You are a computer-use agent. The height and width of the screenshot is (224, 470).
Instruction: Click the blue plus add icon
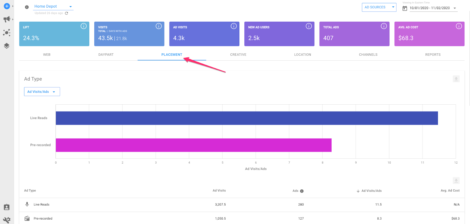[x=7, y=6]
